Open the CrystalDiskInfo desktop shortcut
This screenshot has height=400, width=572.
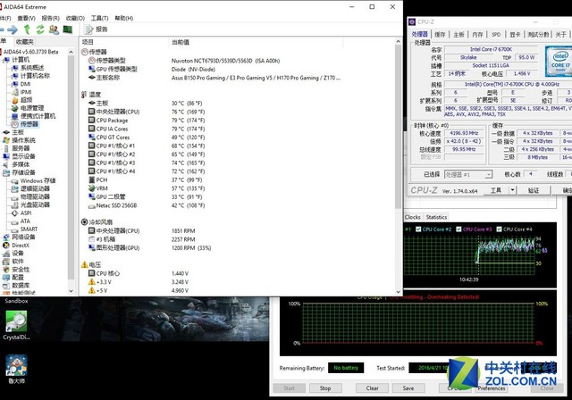pyautogui.click(x=16, y=325)
